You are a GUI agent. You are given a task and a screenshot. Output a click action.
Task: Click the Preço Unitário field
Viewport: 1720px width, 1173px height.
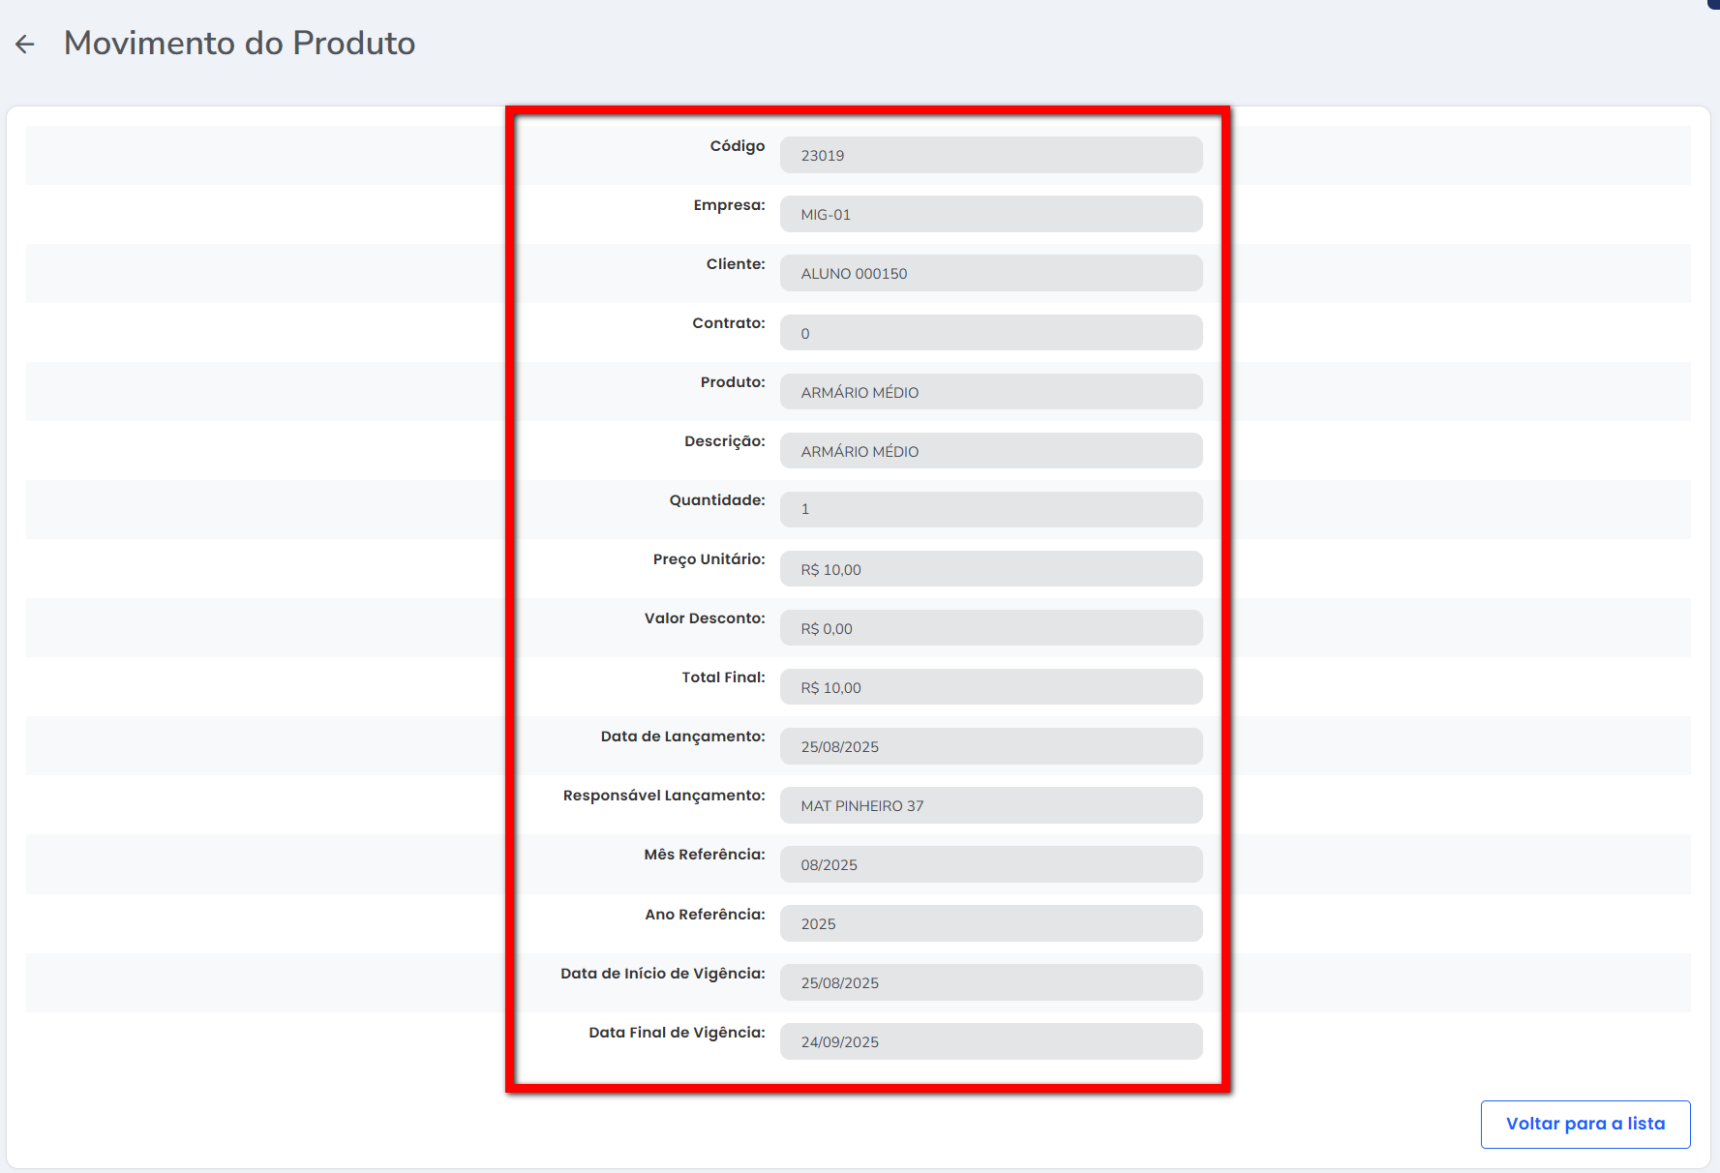point(990,569)
